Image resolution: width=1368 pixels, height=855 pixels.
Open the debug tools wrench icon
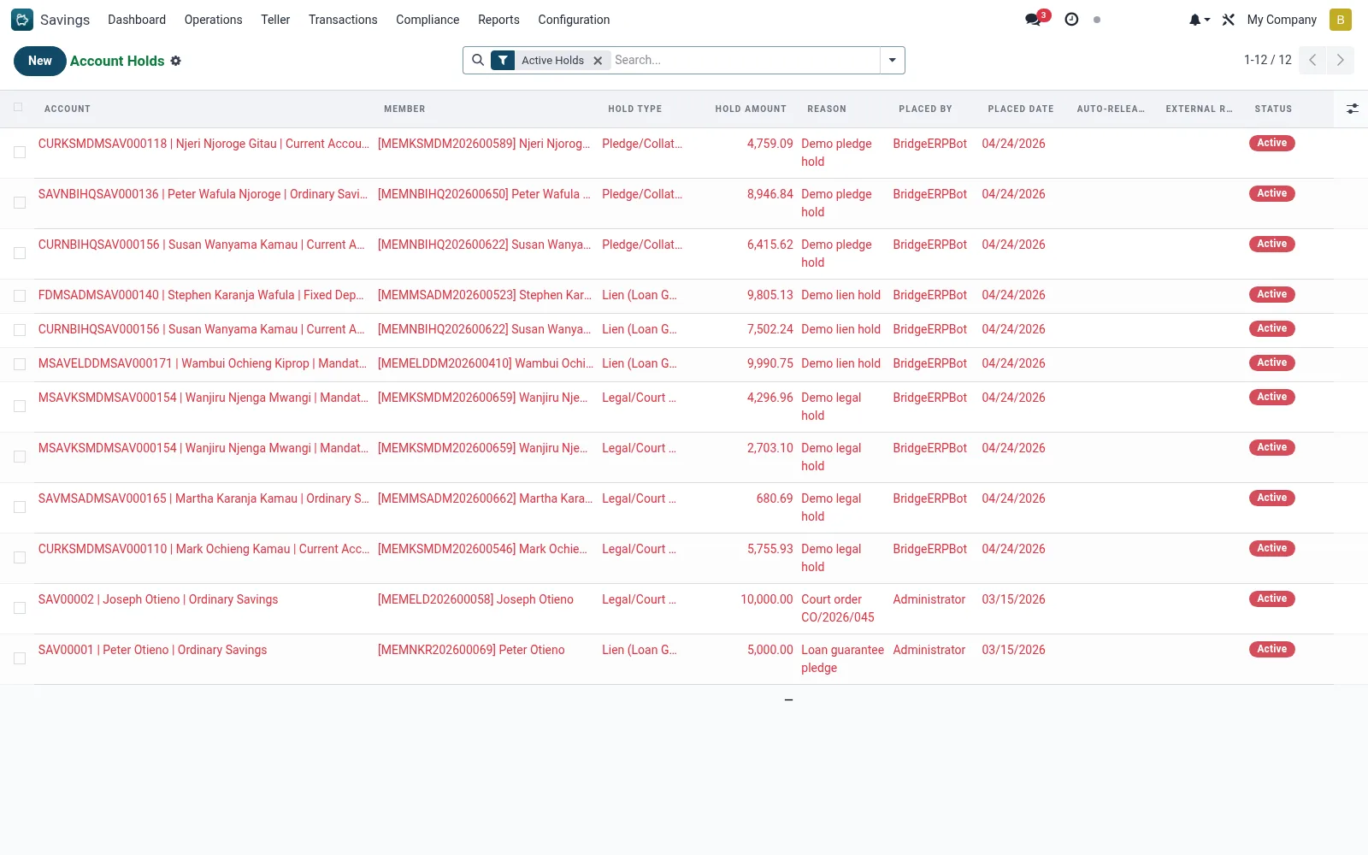coord(1229,20)
